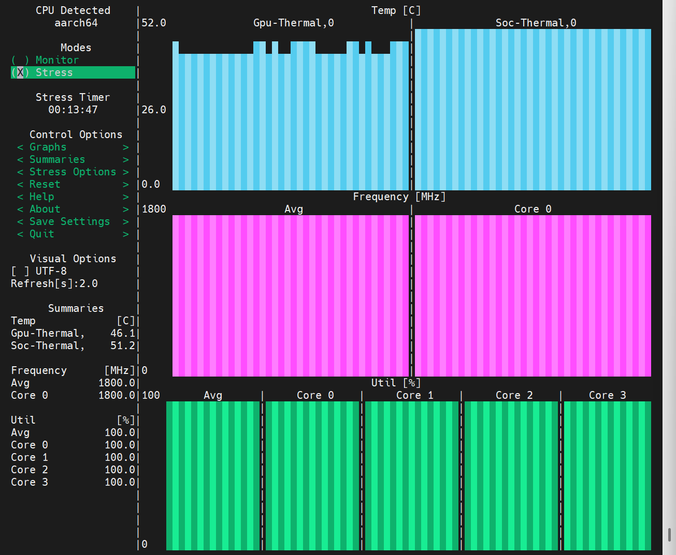Select the Monitor mode radio button

tap(45, 60)
